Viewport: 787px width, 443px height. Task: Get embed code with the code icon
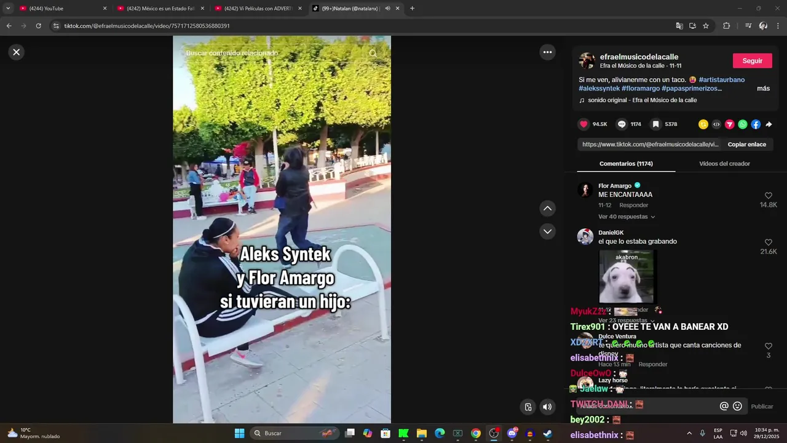(716, 124)
